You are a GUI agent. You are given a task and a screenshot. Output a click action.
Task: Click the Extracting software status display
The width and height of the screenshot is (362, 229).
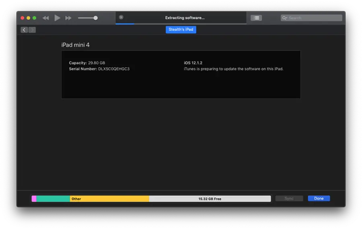[x=185, y=18]
